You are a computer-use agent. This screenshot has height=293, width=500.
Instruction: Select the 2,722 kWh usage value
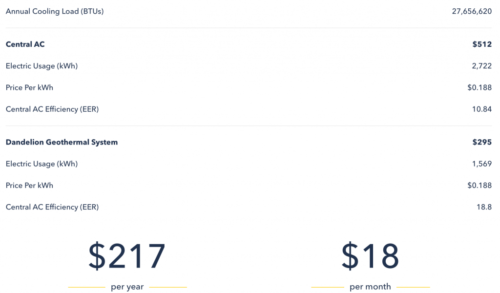point(481,66)
